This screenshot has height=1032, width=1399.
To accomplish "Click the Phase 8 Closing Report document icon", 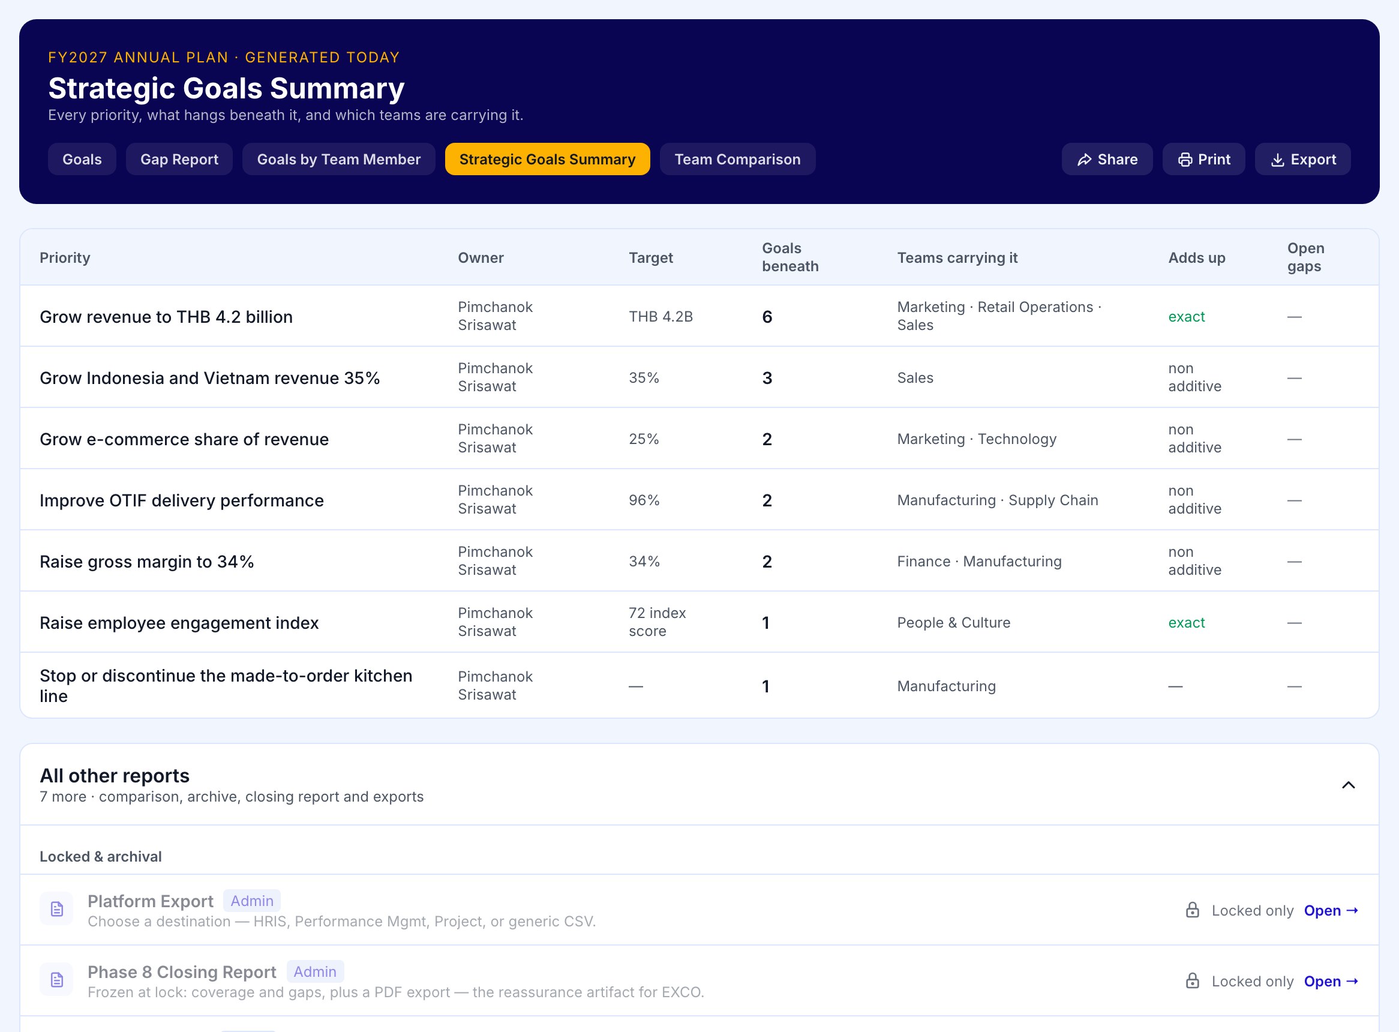I will pos(57,980).
